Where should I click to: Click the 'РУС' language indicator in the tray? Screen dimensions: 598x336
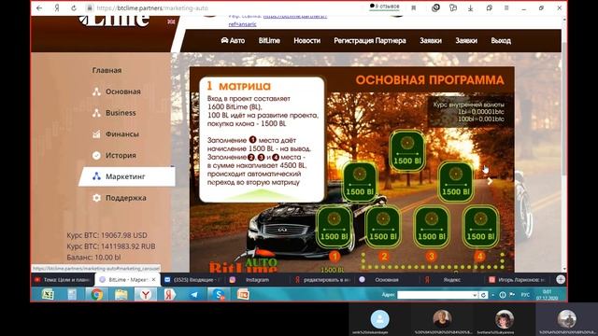(x=525, y=295)
